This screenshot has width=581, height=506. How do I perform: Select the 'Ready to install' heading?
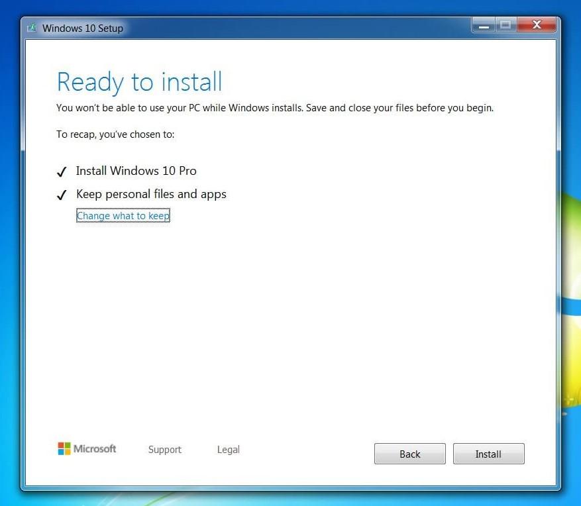tap(139, 82)
